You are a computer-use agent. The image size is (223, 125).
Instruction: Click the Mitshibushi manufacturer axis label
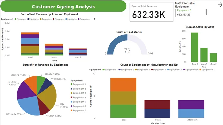pos(192,120)
